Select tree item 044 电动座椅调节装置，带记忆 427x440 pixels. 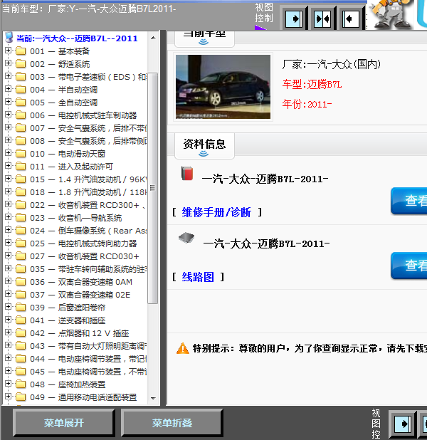tap(88, 359)
